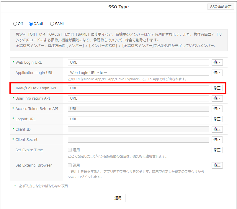Click 修正 beside the Logout URL
Viewport: 237px width, 209px height.
pos(217,119)
